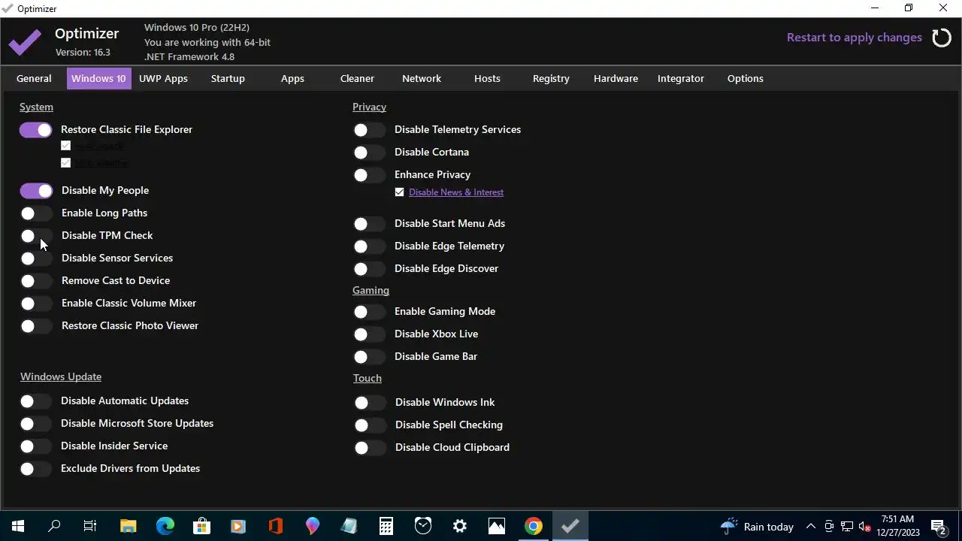Open the Hosts tab
The image size is (962, 541).
click(x=487, y=78)
